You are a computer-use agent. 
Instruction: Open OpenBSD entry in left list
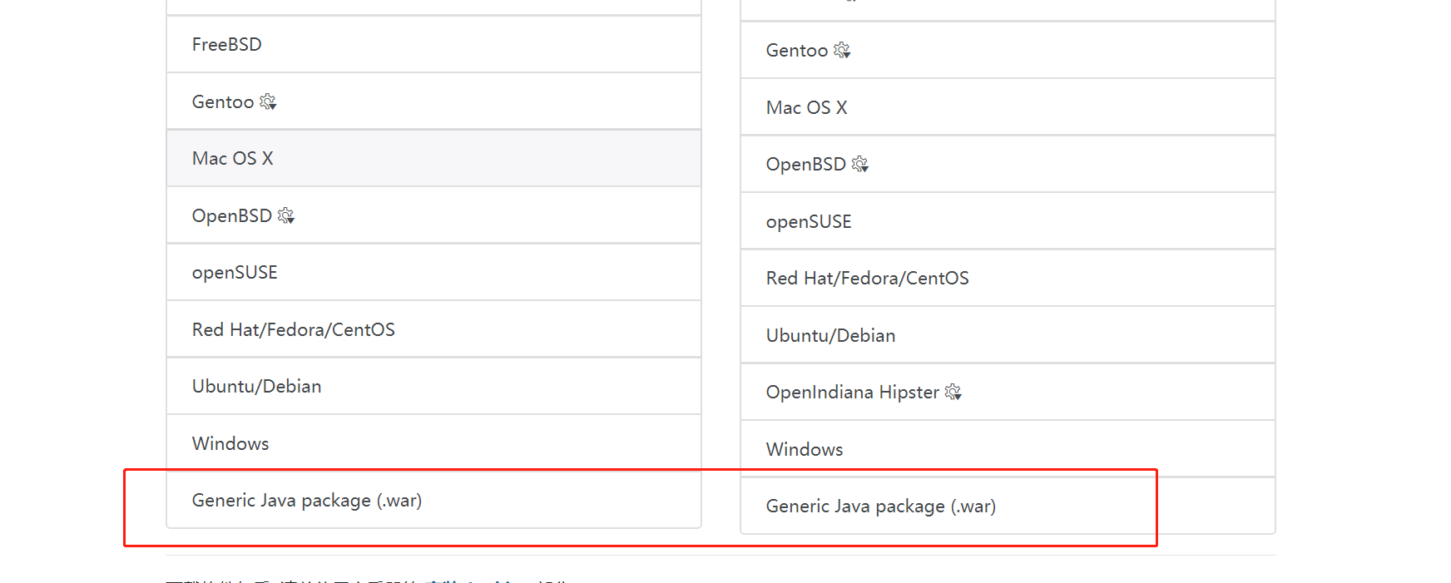pyautogui.click(x=433, y=215)
